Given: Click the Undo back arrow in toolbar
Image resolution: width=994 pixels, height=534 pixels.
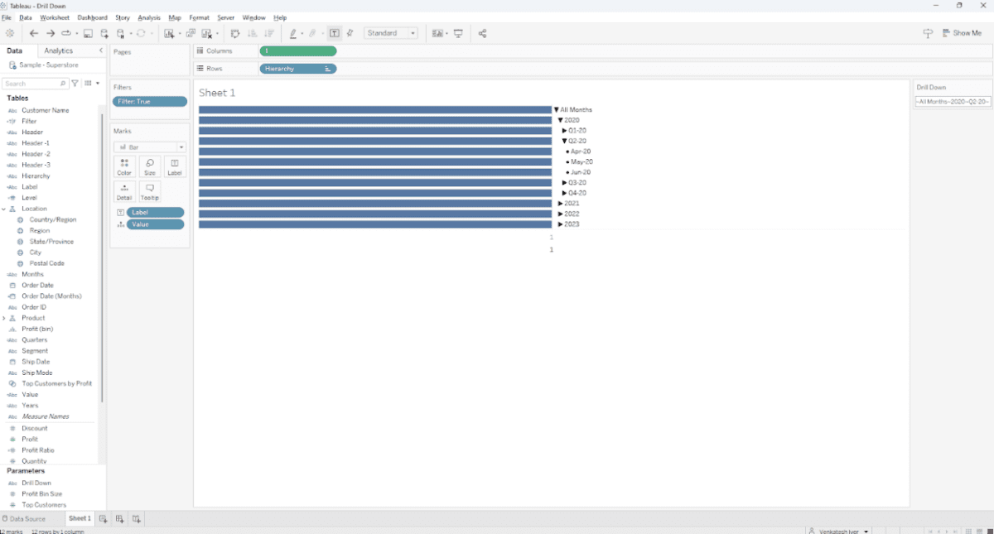Looking at the screenshot, I should (x=34, y=33).
